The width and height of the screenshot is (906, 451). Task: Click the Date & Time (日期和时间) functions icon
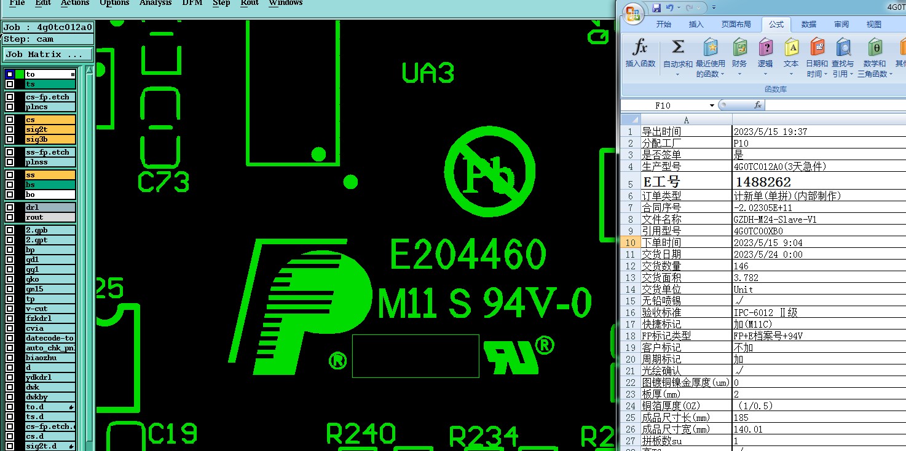[817, 47]
